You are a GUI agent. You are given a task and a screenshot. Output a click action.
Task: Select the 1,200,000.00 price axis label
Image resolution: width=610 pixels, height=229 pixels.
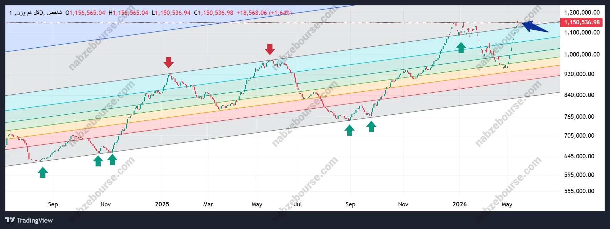coord(582,13)
